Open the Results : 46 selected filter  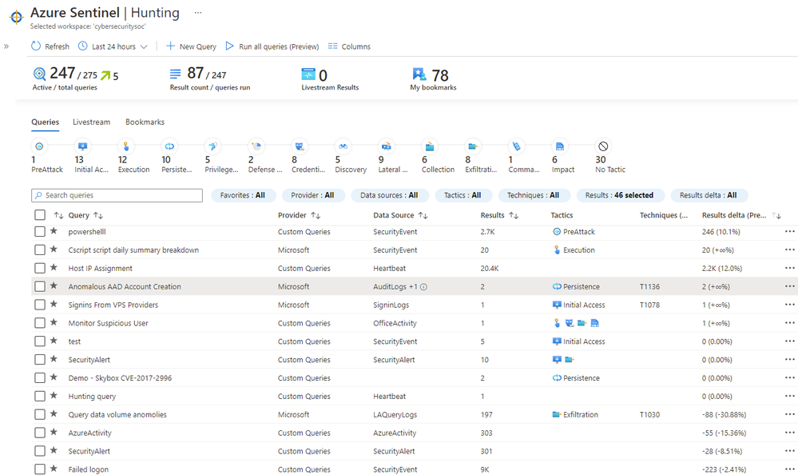tap(619, 195)
